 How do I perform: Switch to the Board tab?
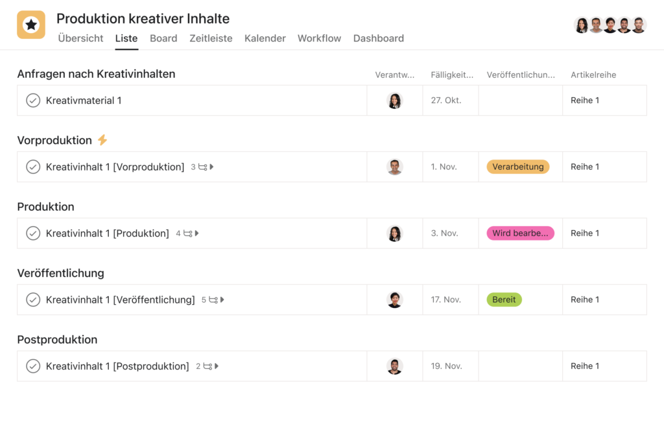163,38
